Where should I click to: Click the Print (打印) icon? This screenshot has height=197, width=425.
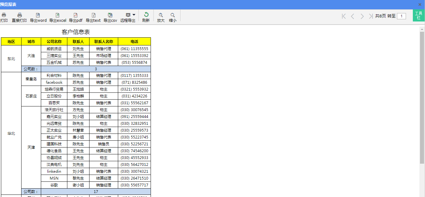click(4, 15)
